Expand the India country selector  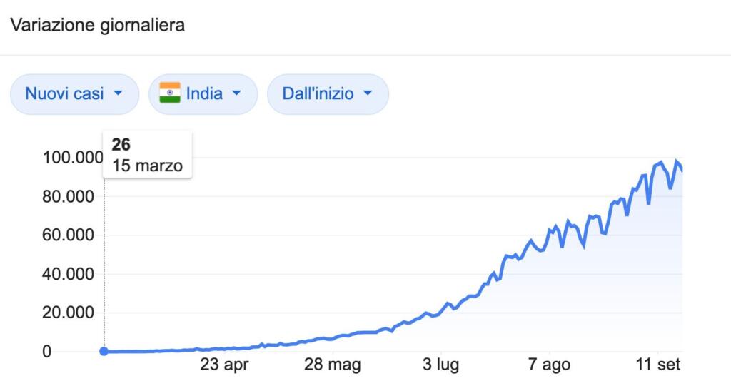pyautogui.click(x=203, y=94)
